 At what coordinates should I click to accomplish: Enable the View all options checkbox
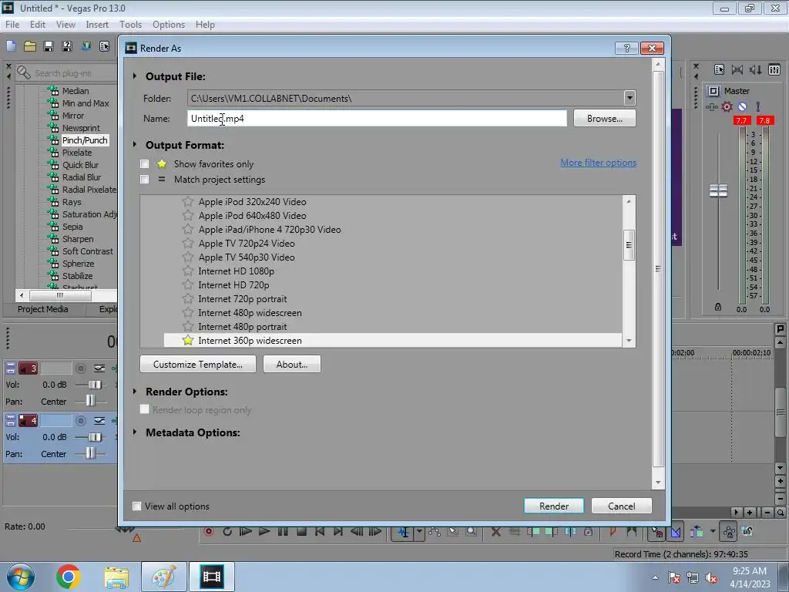[x=136, y=506]
